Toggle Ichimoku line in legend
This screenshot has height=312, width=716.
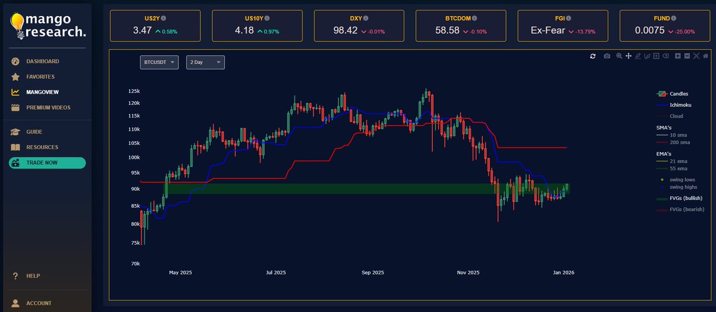click(674, 105)
